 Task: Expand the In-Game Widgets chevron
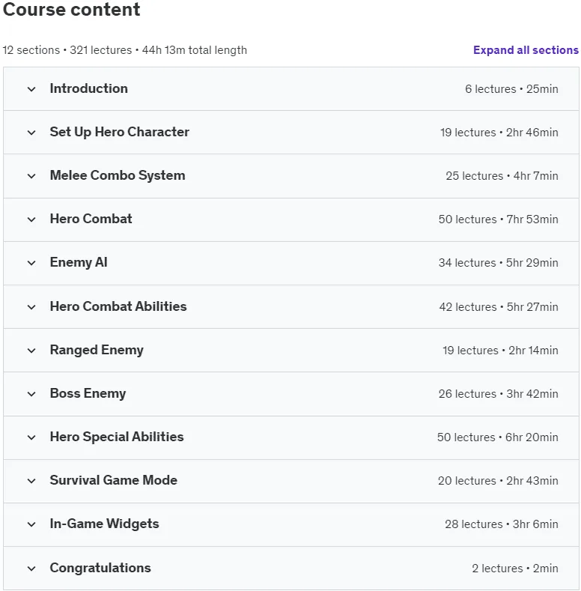point(31,524)
